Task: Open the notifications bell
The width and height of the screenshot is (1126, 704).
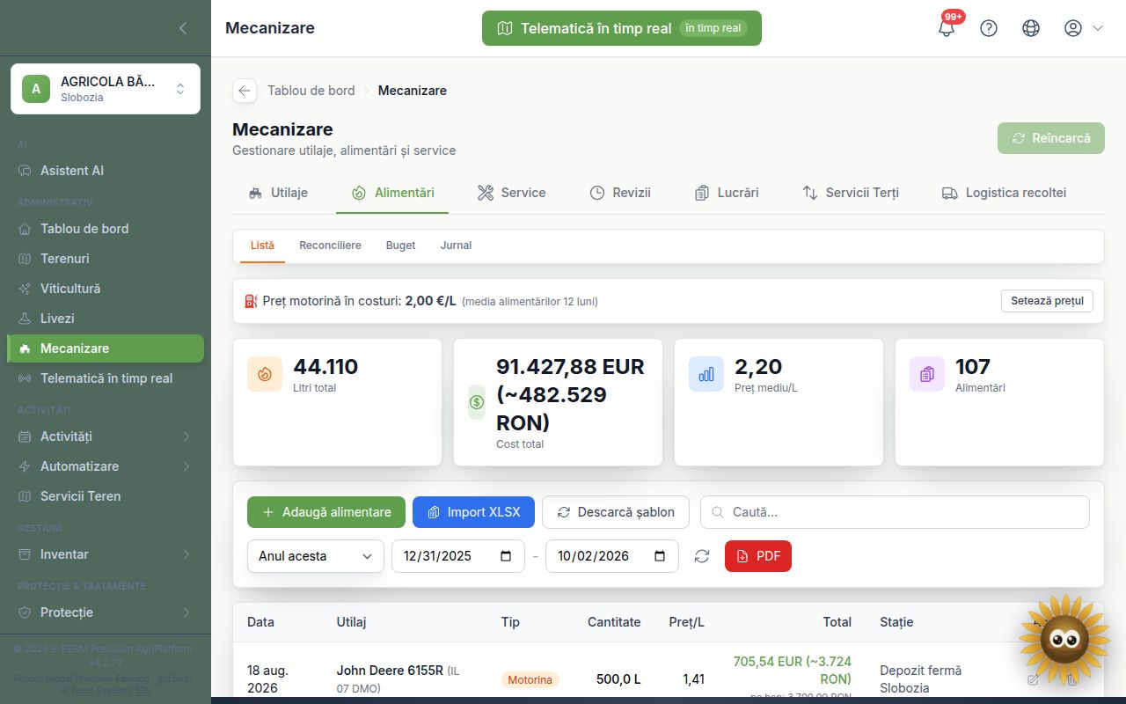Action: 947,28
